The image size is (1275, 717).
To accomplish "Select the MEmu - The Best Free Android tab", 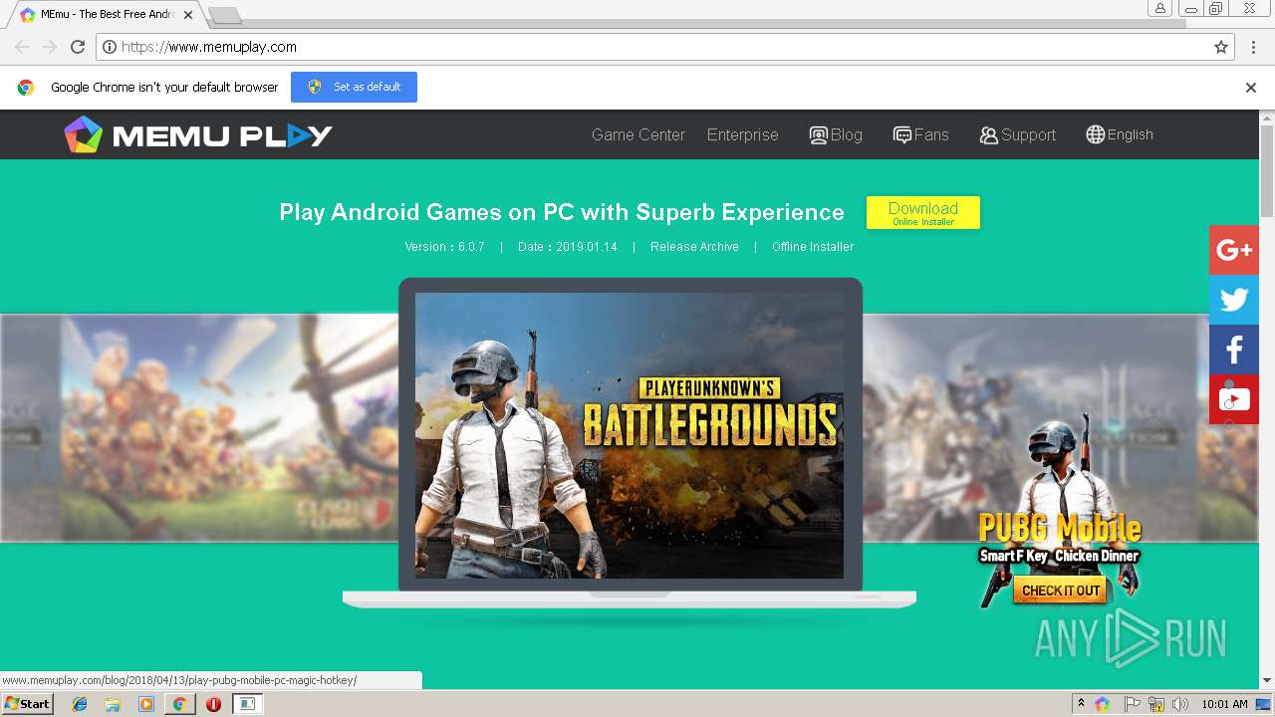I will tap(106, 15).
